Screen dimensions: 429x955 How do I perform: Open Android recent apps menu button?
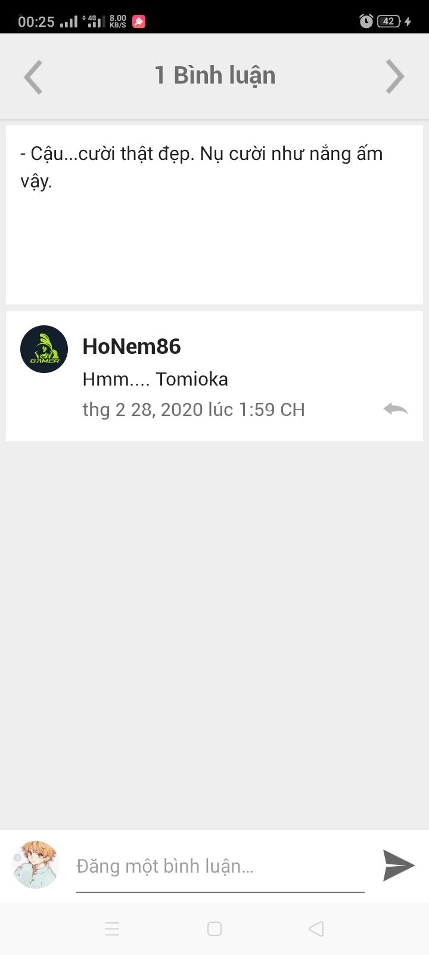112,929
